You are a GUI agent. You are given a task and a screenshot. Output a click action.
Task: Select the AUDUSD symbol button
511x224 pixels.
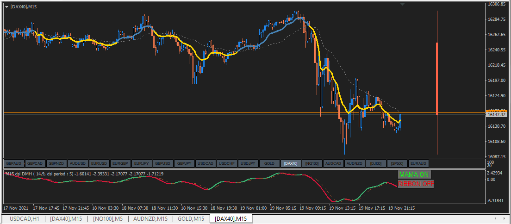point(78,163)
